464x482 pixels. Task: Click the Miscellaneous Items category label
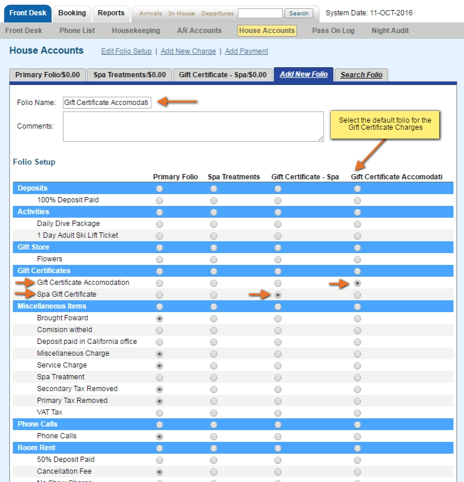coord(52,306)
